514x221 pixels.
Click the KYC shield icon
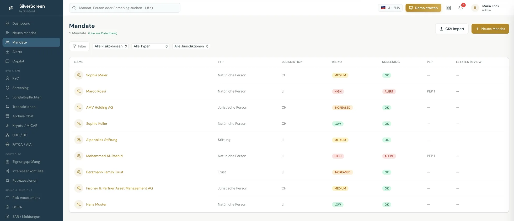pyautogui.click(x=7, y=78)
